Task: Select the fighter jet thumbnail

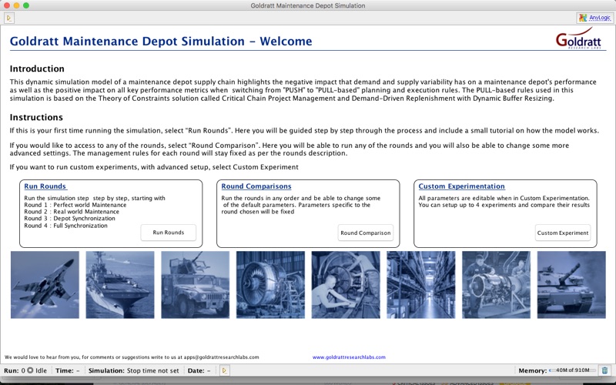Action: 45,285
